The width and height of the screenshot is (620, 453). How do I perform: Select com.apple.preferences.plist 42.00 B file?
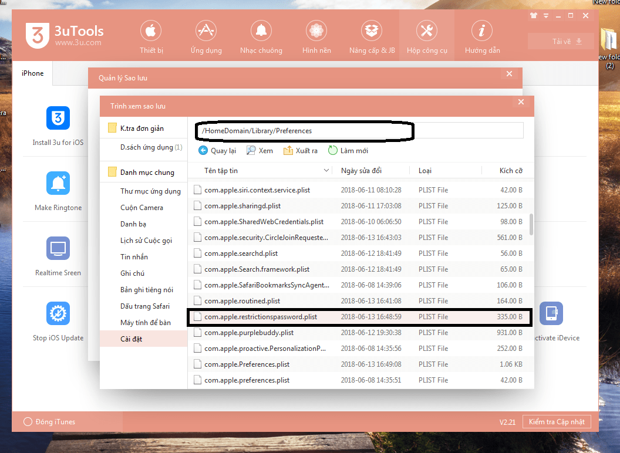(359, 380)
